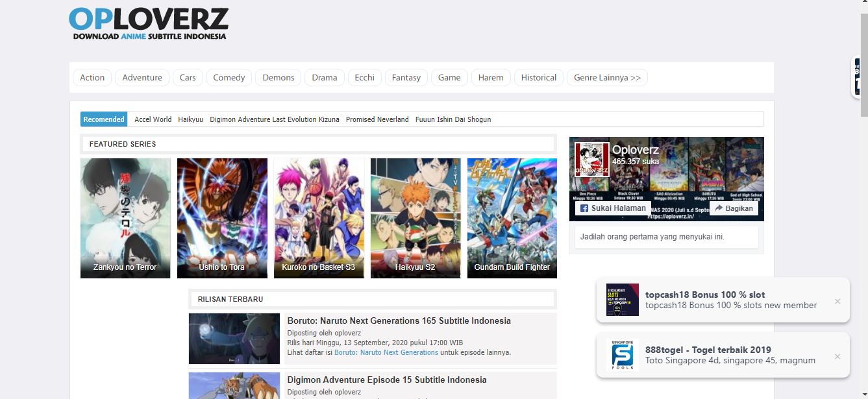
Task: Dismiss the topcash18 notification with X
Action: point(837,301)
